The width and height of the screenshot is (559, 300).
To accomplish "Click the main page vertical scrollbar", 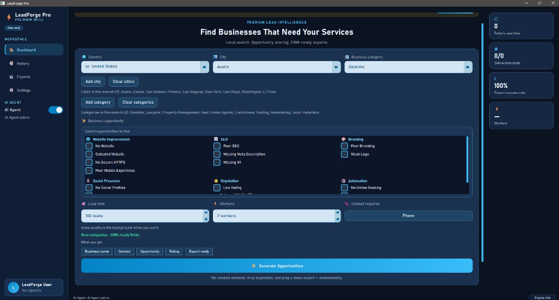I will point(483,142).
